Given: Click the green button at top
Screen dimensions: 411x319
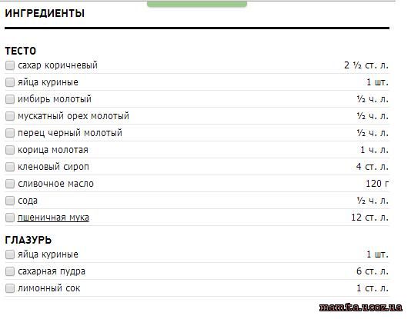Looking at the screenshot, I should (x=197, y=4).
